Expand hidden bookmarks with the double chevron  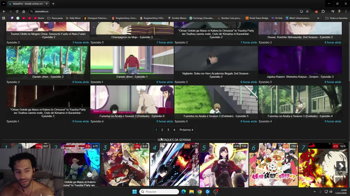318,18
